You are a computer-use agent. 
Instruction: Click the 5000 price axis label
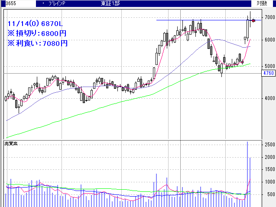[269, 66]
